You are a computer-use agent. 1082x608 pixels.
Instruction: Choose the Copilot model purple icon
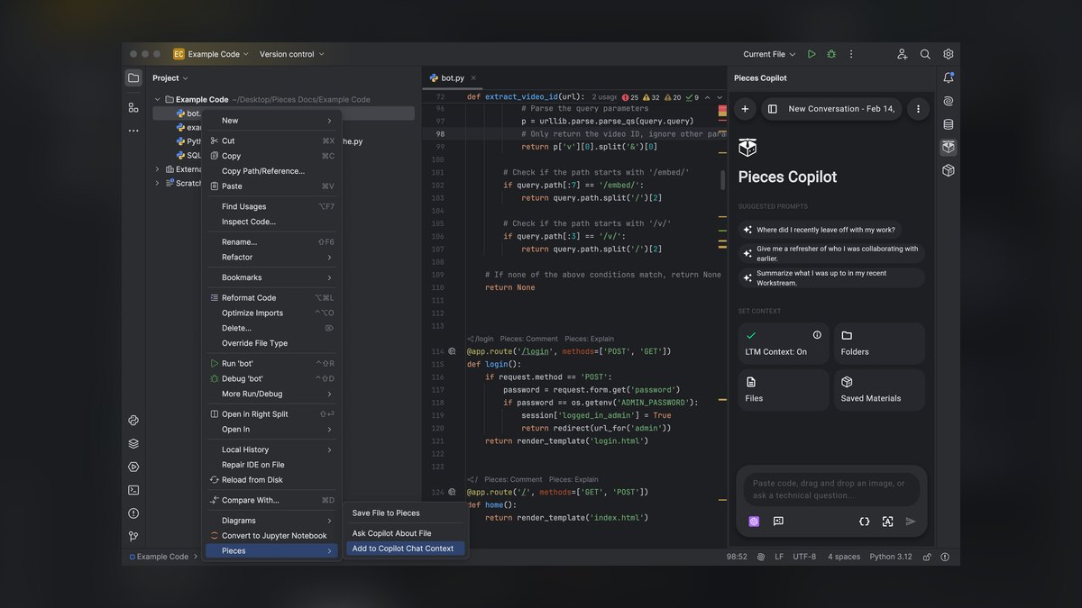pos(754,522)
